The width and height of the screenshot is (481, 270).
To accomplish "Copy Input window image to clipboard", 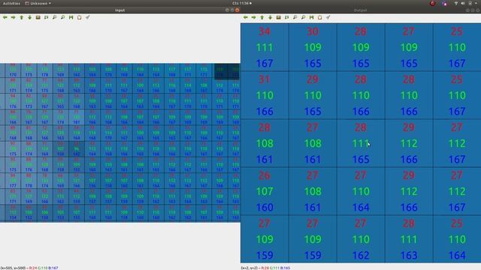I will click(80, 17).
